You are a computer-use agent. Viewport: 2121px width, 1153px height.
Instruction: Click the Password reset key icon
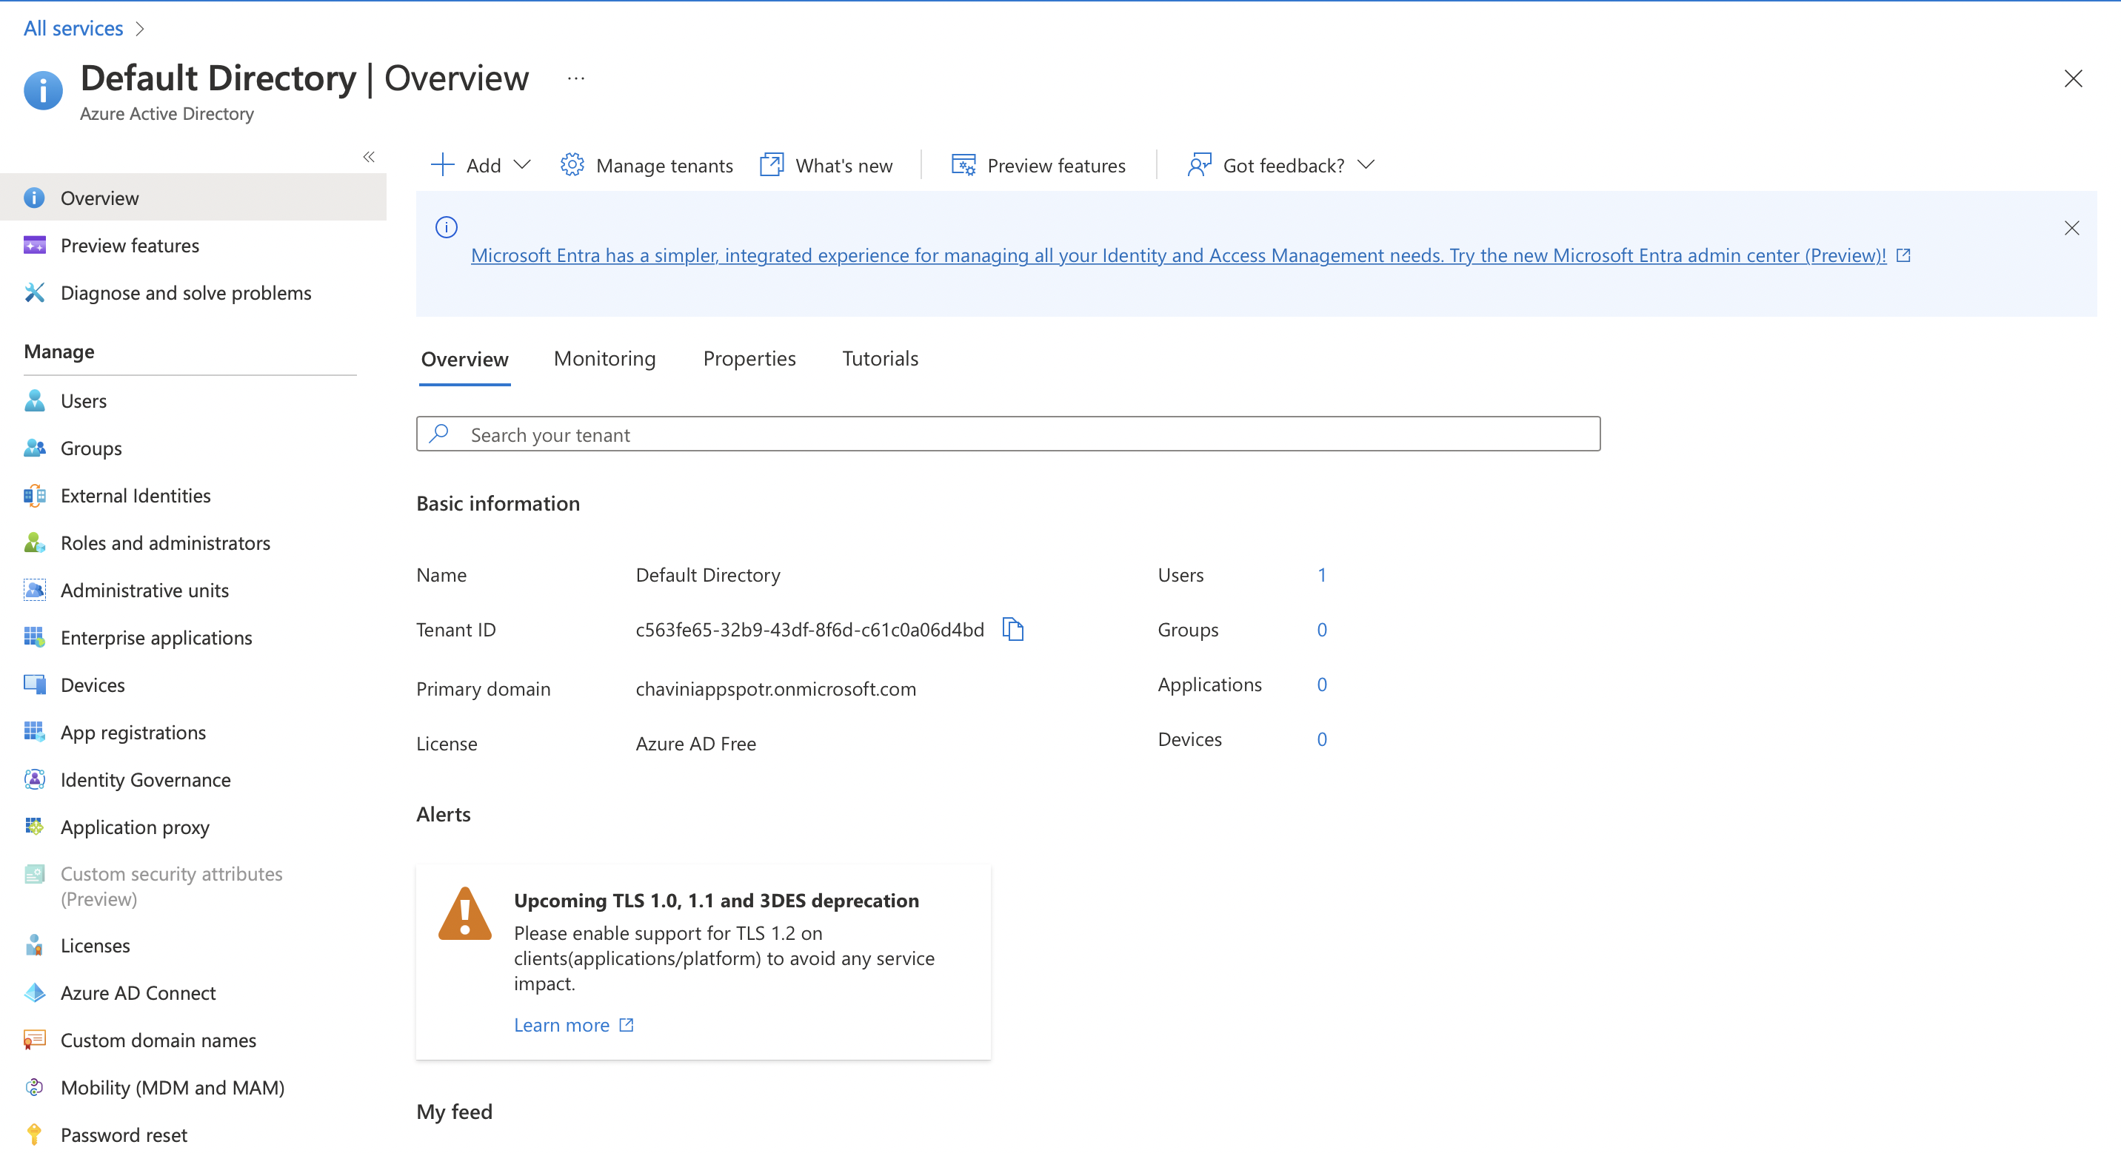tap(35, 1135)
